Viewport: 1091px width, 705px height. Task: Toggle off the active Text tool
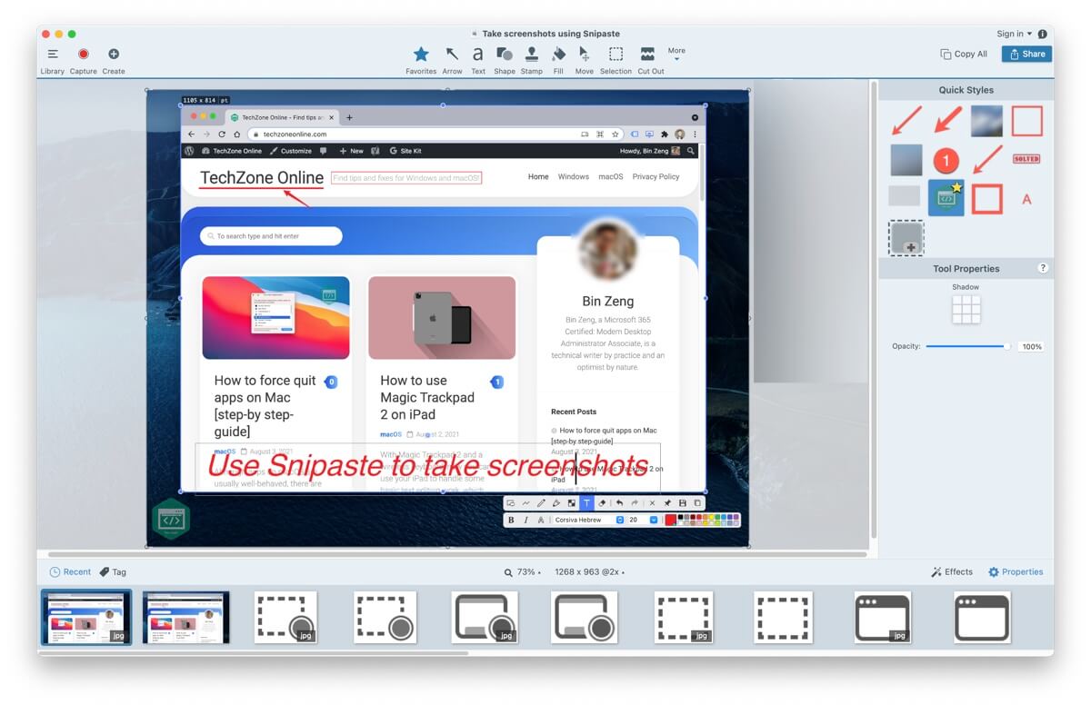tap(587, 502)
